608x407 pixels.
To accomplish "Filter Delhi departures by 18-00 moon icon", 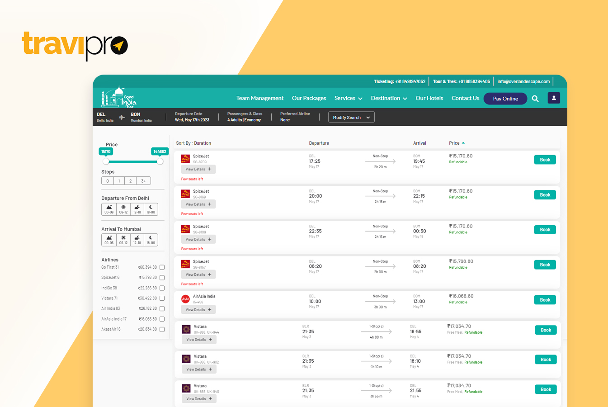I will point(151,209).
